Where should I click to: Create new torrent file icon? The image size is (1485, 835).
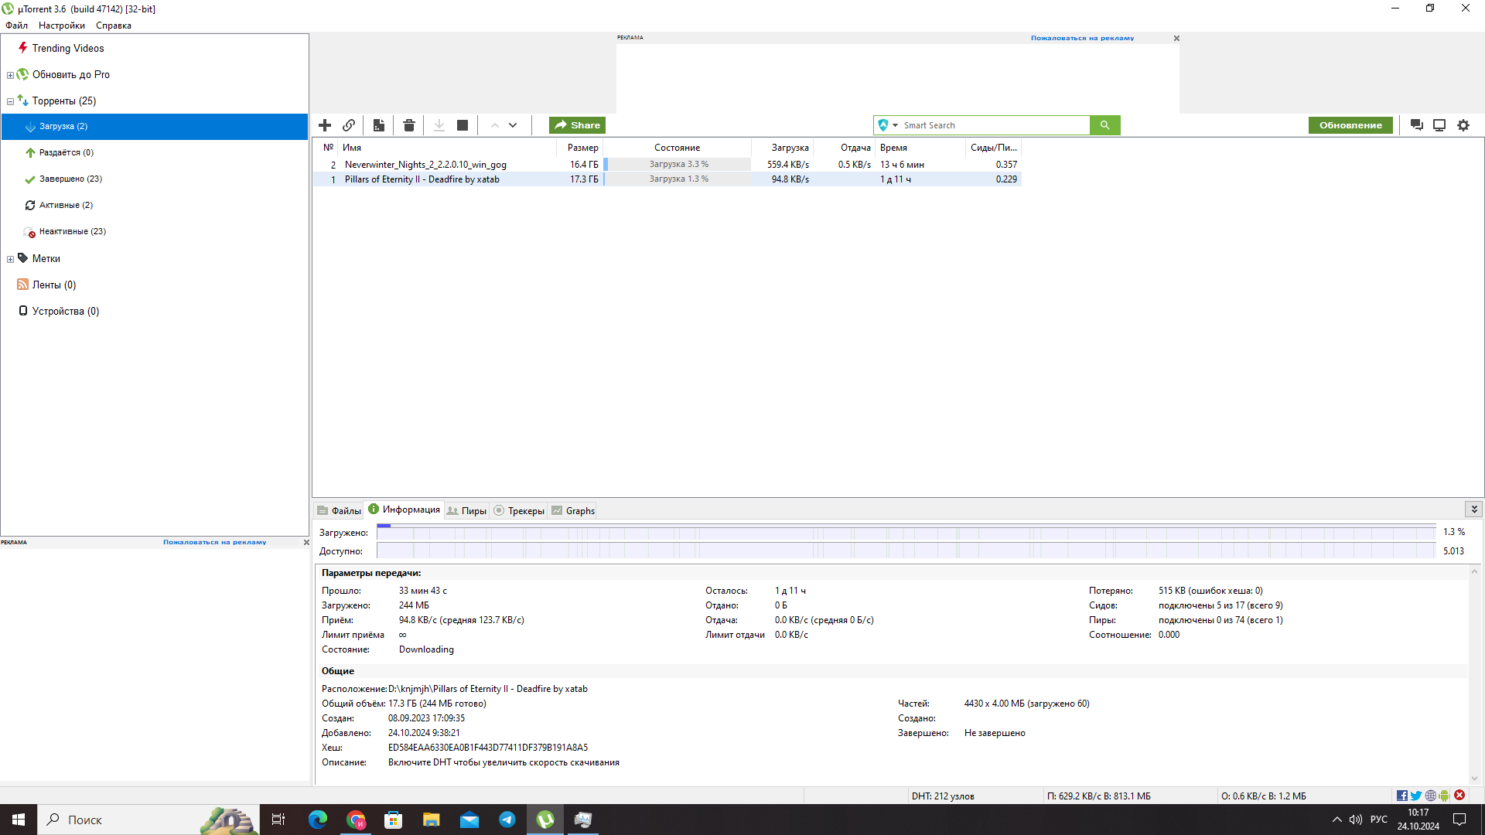[x=379, y=125]
